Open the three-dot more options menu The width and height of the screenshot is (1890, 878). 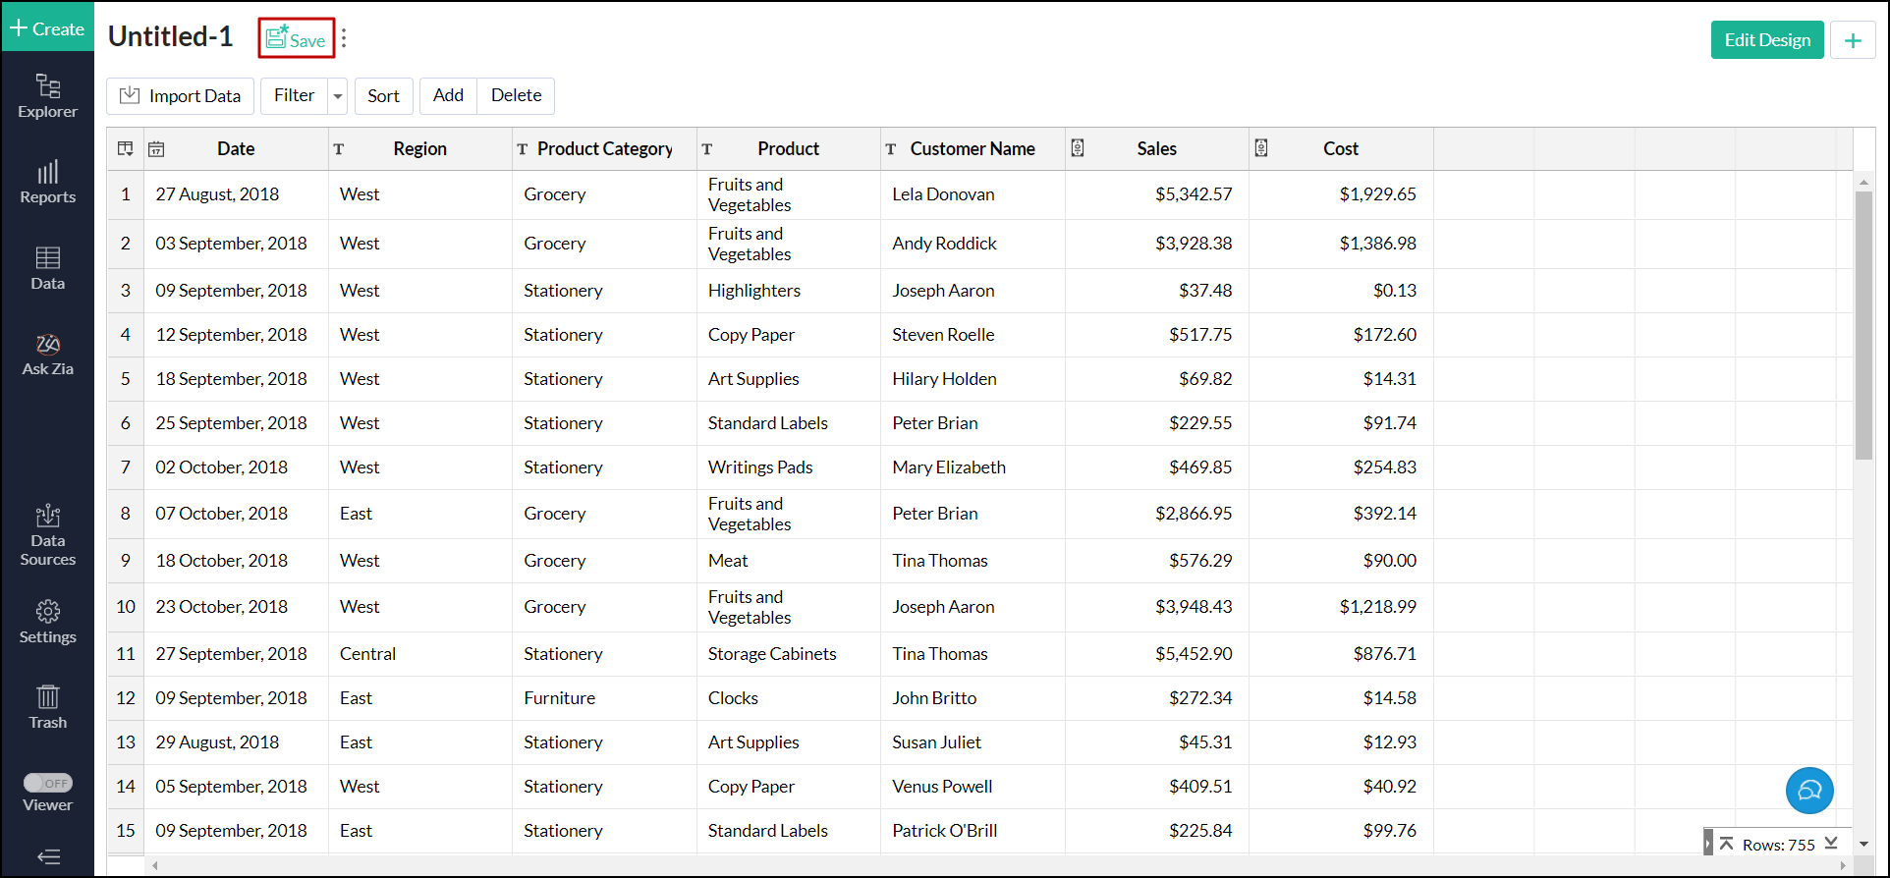pos(344,39)
